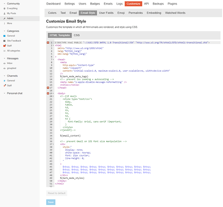Image resolution: width=223 pixels, height=207 pixels.
Task: Switch to the Text customize sub-tab
Action: pos(63,13)
